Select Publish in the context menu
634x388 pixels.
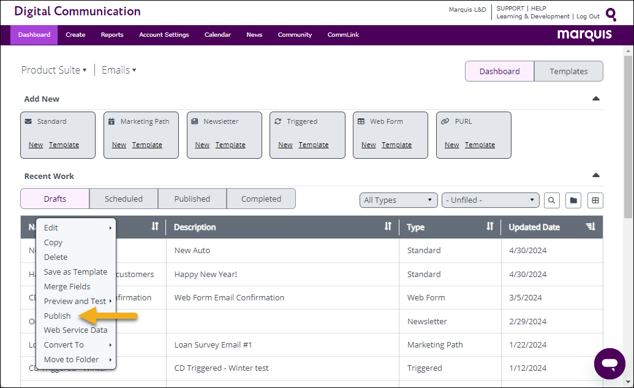pos(57,316)
